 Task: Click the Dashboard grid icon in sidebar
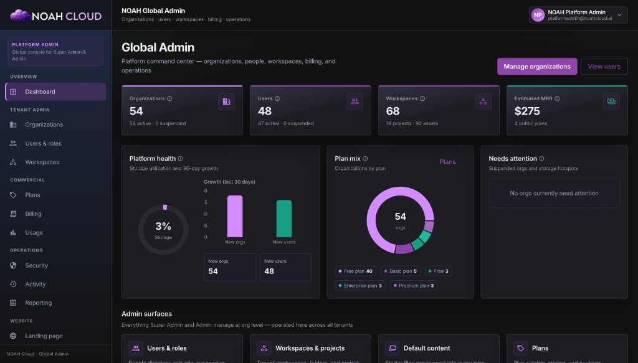click(13, 92)
